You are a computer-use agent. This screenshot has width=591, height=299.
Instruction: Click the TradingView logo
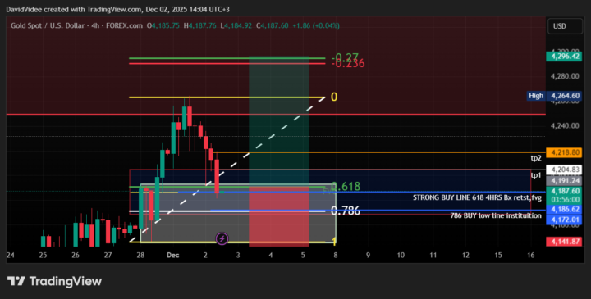[54, 281]
